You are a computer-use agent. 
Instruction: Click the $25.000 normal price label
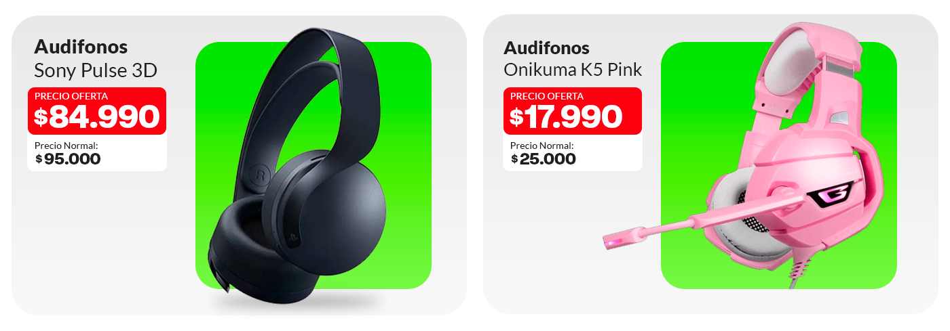tap(544, 159)
